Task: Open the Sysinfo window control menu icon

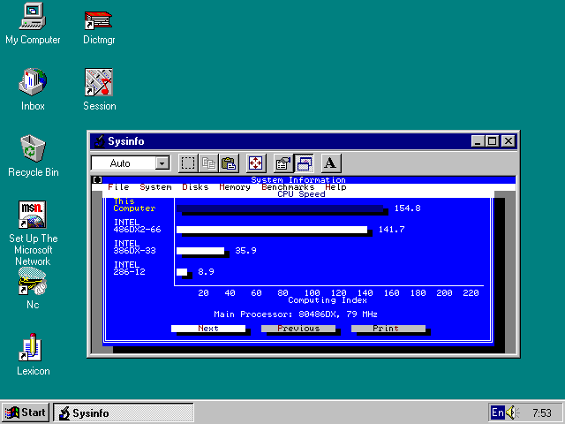Action: click(99, 140)
